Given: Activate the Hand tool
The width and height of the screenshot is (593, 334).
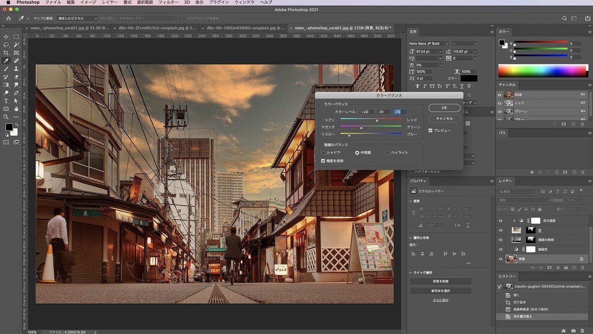Looking at the screenshot, I should click(x=16, y=109).
